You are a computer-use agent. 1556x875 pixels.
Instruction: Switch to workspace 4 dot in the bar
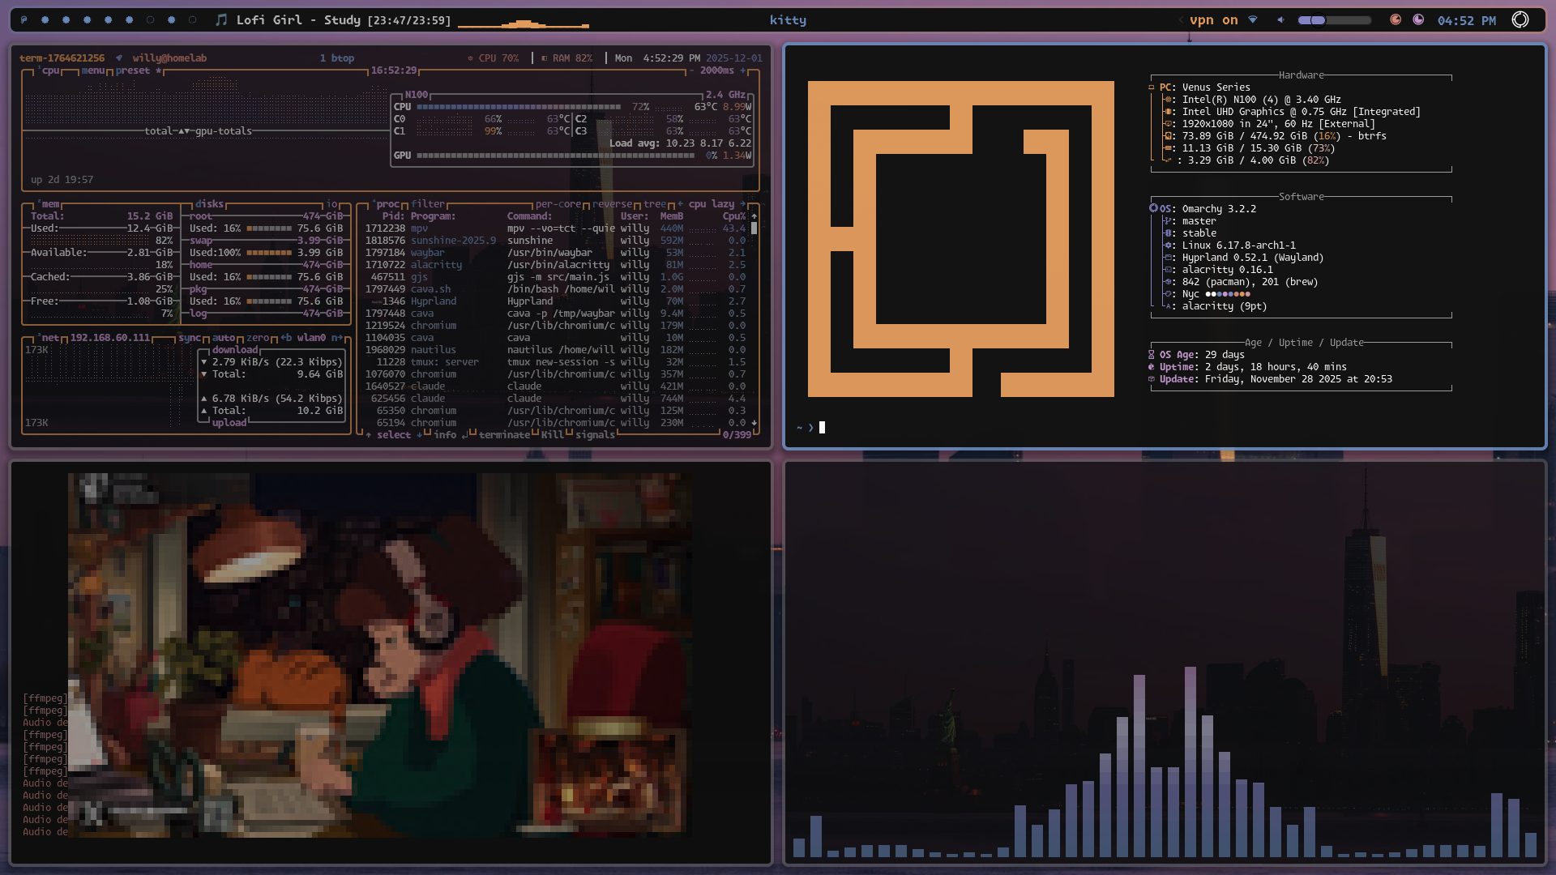coord(87,20)
